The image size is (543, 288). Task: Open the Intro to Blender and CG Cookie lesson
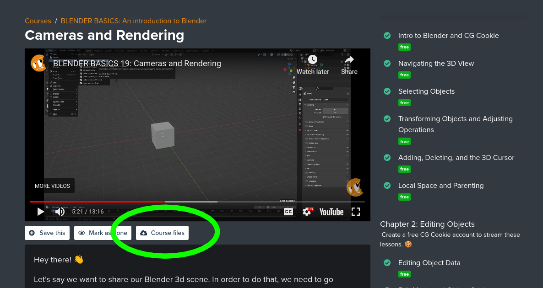pyautogui.click(x=449, y=36)
